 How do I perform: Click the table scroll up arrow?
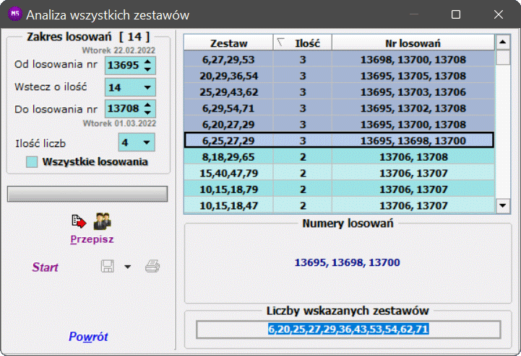(x=503, y=42)
